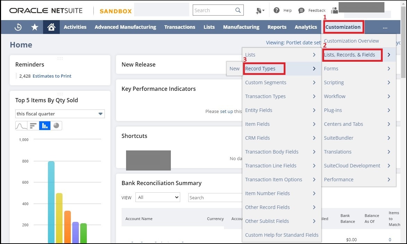This screenshot has height=244, width=407.
Task: Open the VIEW All dropdown
Action: click(158, 197)
